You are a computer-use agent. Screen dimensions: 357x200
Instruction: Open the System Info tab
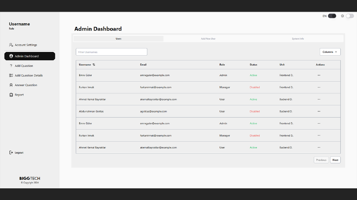[x=298, y=39]
